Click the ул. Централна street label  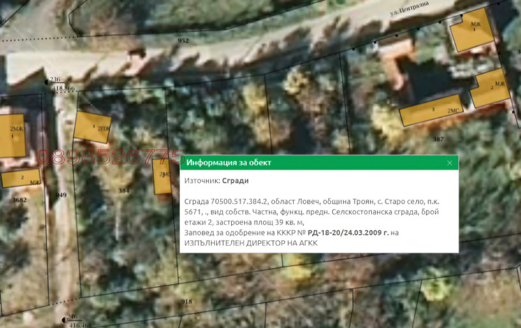pyautogui.click(x=410, y=8)
